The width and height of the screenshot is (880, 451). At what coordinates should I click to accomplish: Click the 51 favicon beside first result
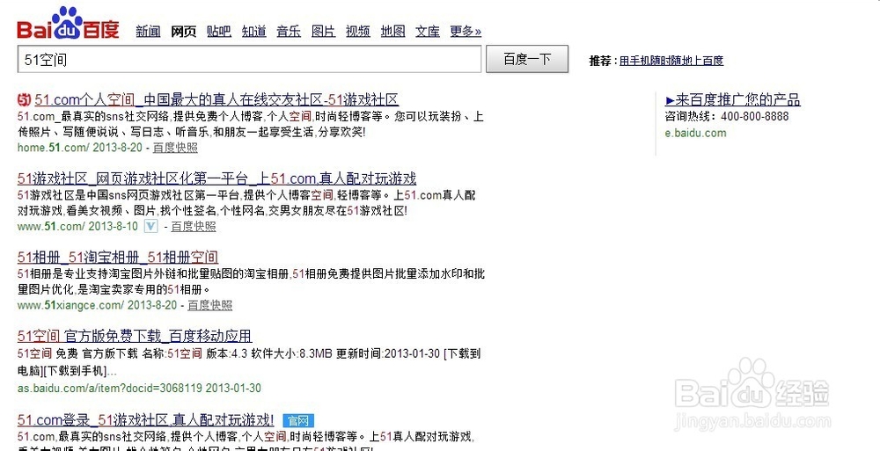pos(24,100)
